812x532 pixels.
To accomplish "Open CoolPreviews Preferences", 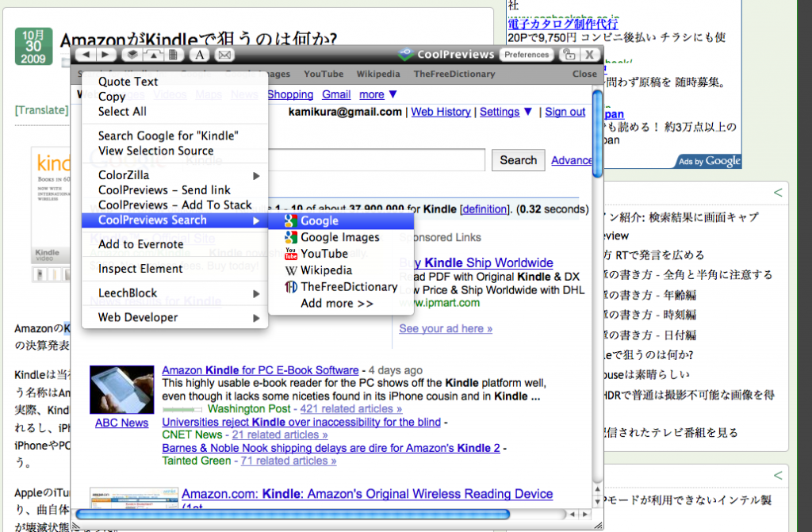I will click(527, 55).
